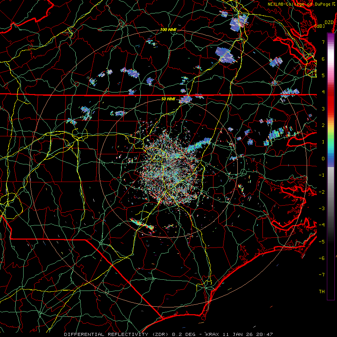Screen dimensions: 337x337
Task: Click the -3 value on the scale
Action: point(322,209)
